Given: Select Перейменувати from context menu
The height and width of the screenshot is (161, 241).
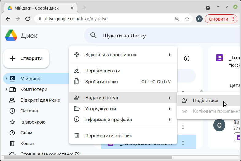Looking at the screenshot, I should coord(103,71).
